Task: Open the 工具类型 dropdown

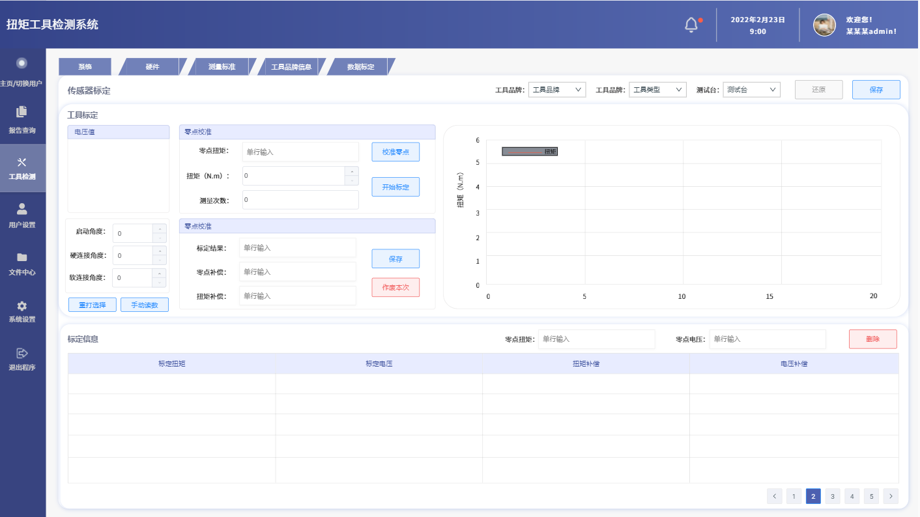Action: pos(657,90)
